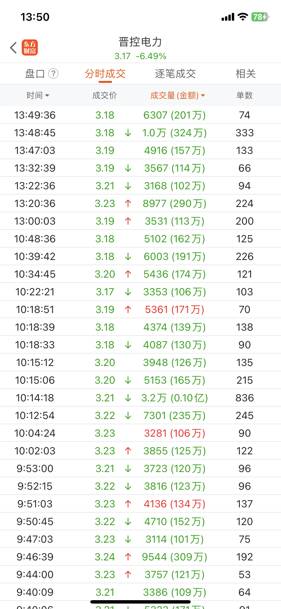Open the 成交量(金额) filter dropdown
The height and width of the screenshot is (609, 281).
pos(177,95)
